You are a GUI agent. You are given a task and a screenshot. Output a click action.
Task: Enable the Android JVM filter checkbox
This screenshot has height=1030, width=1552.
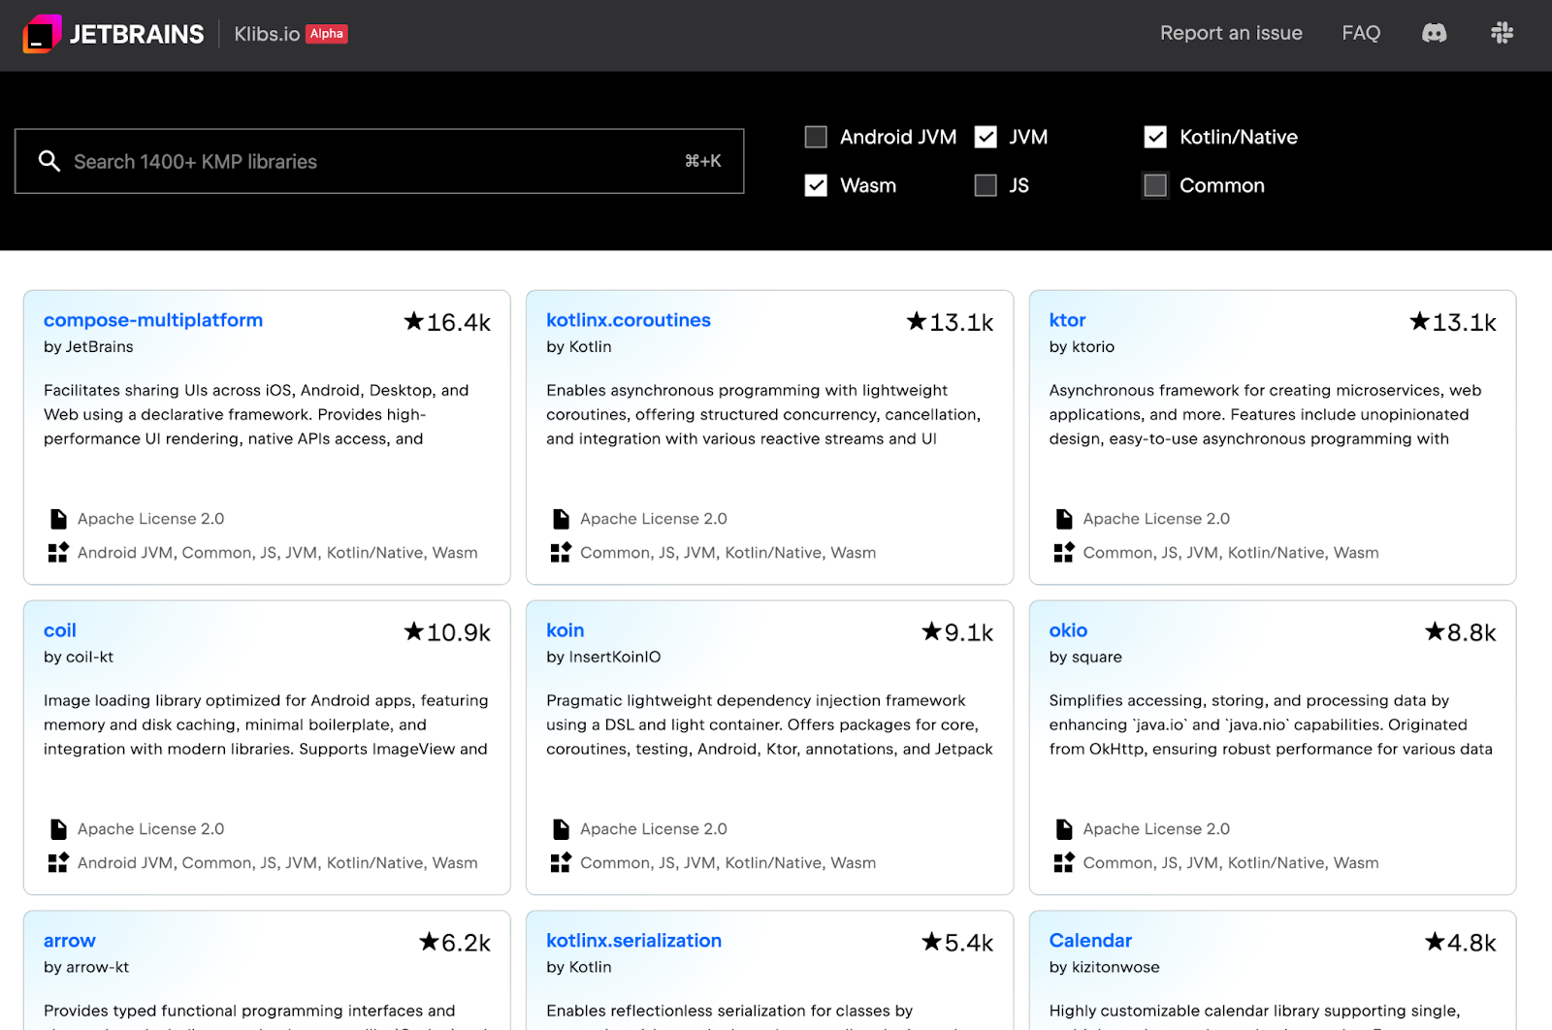tap(816, 137)
